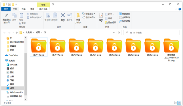Click Select all (全部选择)

click(x=125, y=14)
